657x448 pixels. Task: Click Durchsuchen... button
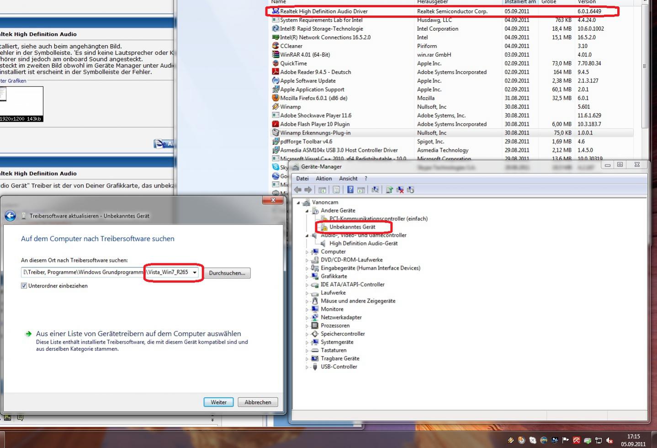point(227,273)
